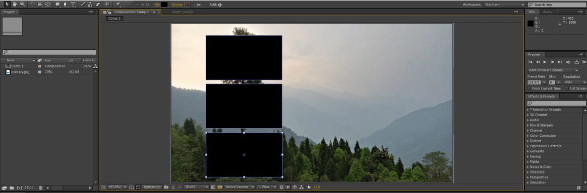Expand Color Correction effects category

point(528,136)
